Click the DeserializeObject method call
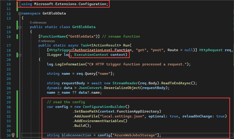234x139 pixels. tap(122, 88)
